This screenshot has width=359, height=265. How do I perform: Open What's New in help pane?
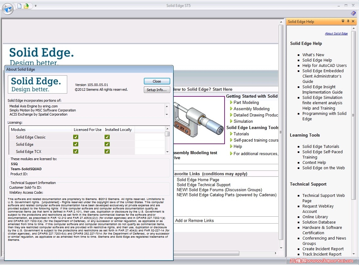tap(313, 55)
